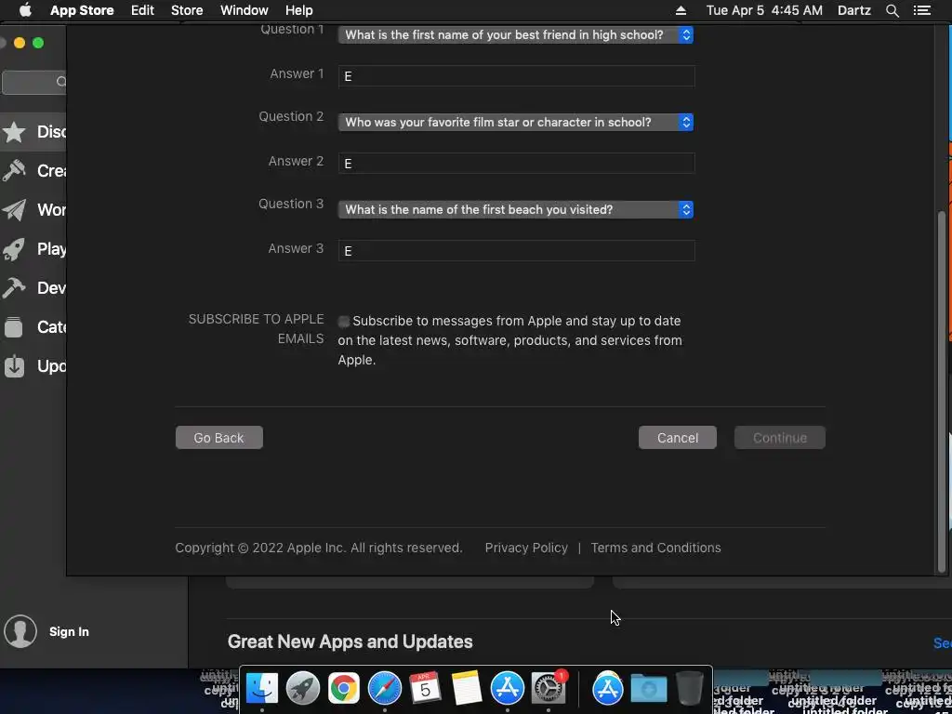Click the Continue button
Viewport: 952px width, 714px height.
pyautogui.click(x=780, y=438)
